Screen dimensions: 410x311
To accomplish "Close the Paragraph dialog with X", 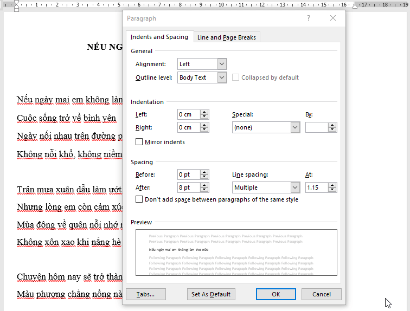I will coord(333,18).
